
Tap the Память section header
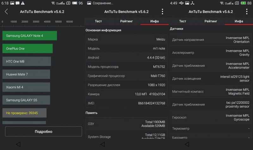[x=91, y=113]
